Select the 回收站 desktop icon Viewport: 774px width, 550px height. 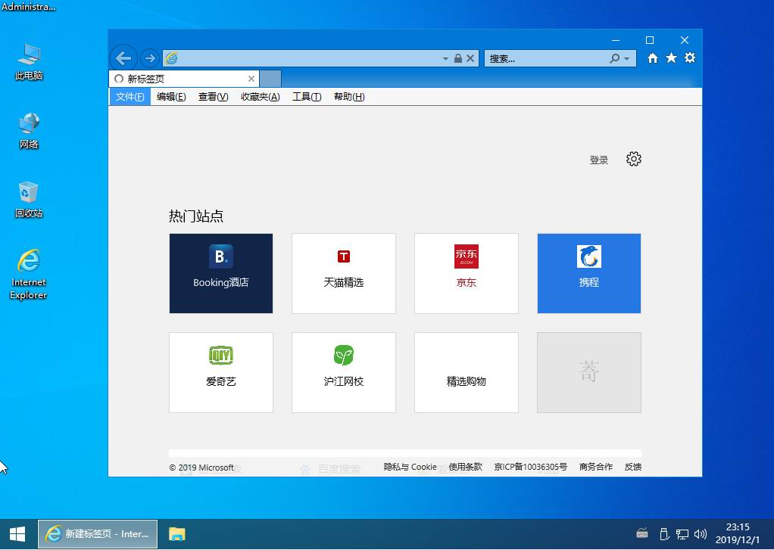[x=29, y=200]
